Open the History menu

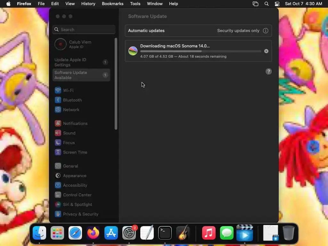[88, 4]
